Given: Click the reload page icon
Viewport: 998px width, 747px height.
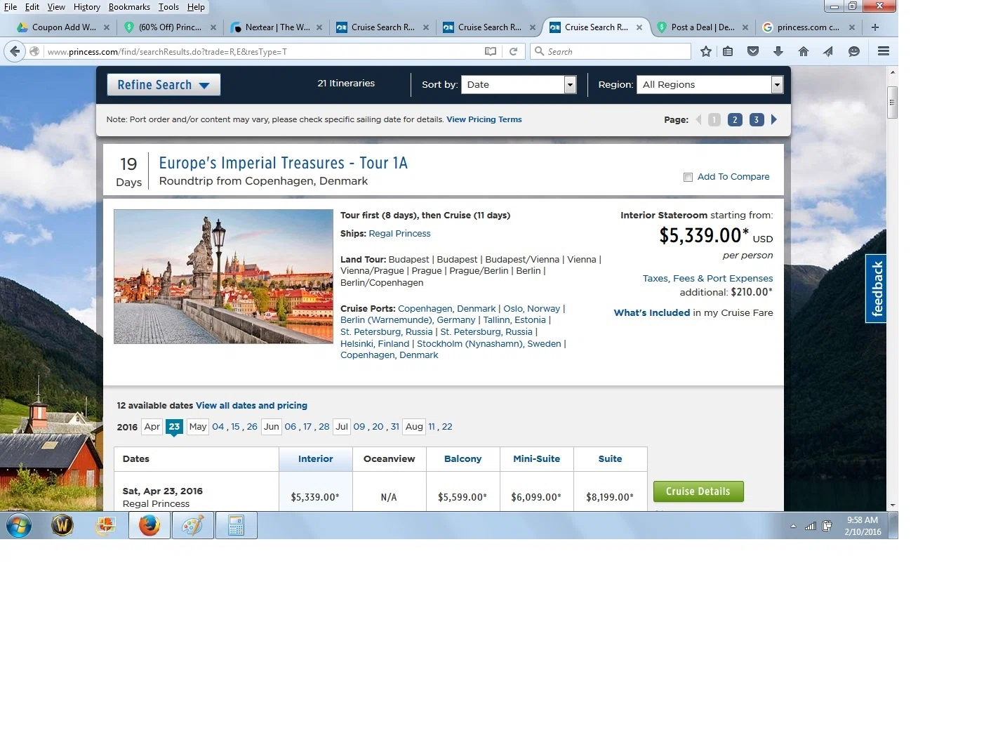Looking at the screenshot, I should (x=513, y=51).
